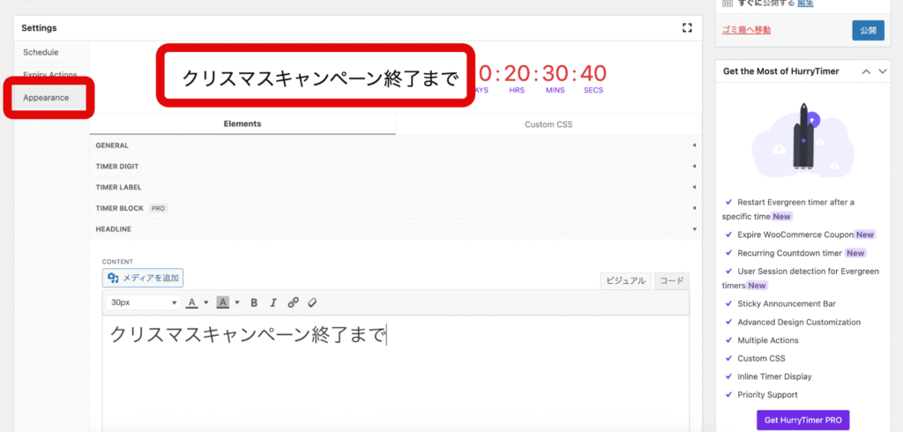Expand the TIMER BLOCK PRO section

396,208
